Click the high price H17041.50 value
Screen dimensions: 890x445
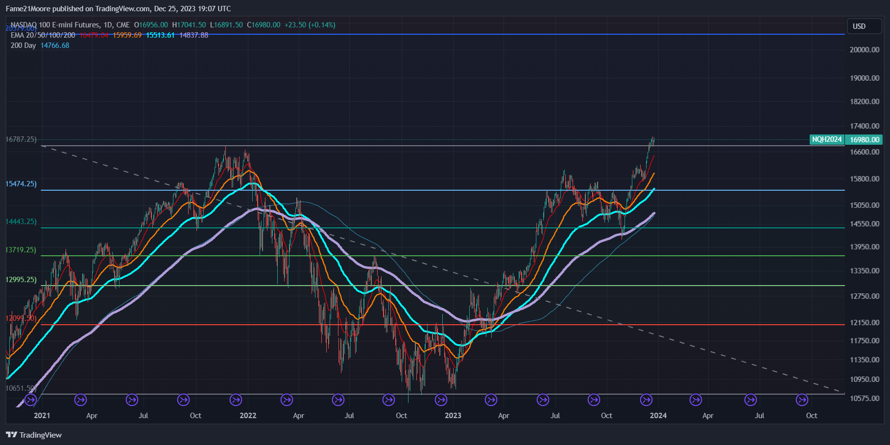click(x=189, y=25)
